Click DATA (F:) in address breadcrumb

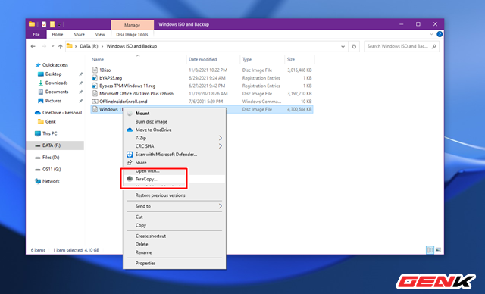89,46
